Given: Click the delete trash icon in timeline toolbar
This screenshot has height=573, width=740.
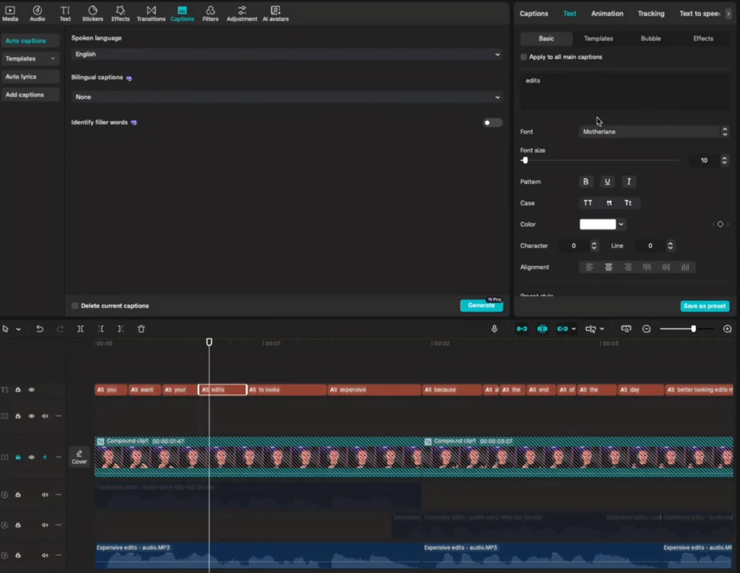Looking at the screenshot, I should (142, 329).
